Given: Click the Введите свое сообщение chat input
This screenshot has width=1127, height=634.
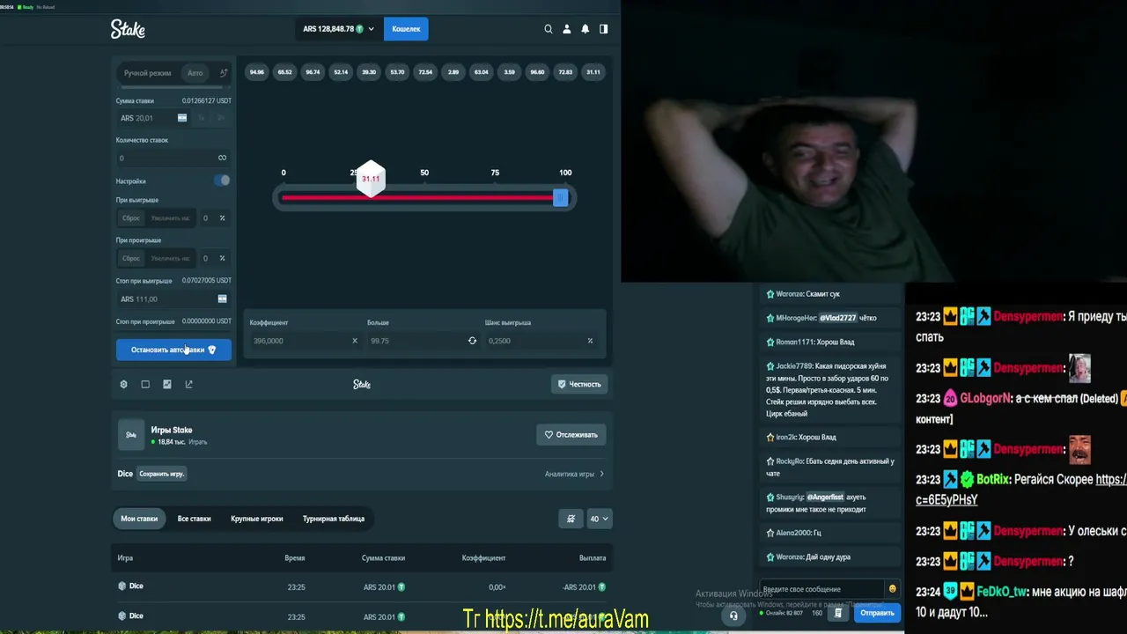Looking at the screenshot, I should pyautogui.click(x=822, y=589).
